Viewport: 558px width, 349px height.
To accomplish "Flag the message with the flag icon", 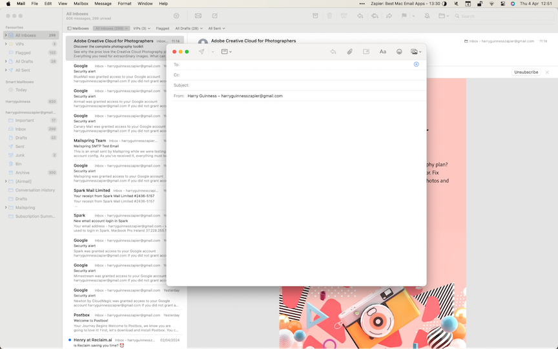I will [x=404, y=16].
